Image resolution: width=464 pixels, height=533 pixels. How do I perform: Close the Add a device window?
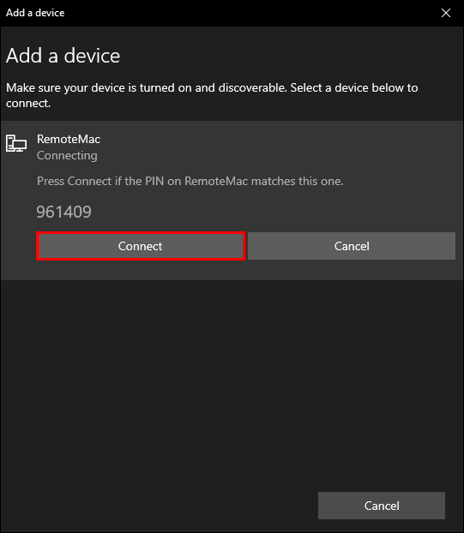click(x=446, y=13)
